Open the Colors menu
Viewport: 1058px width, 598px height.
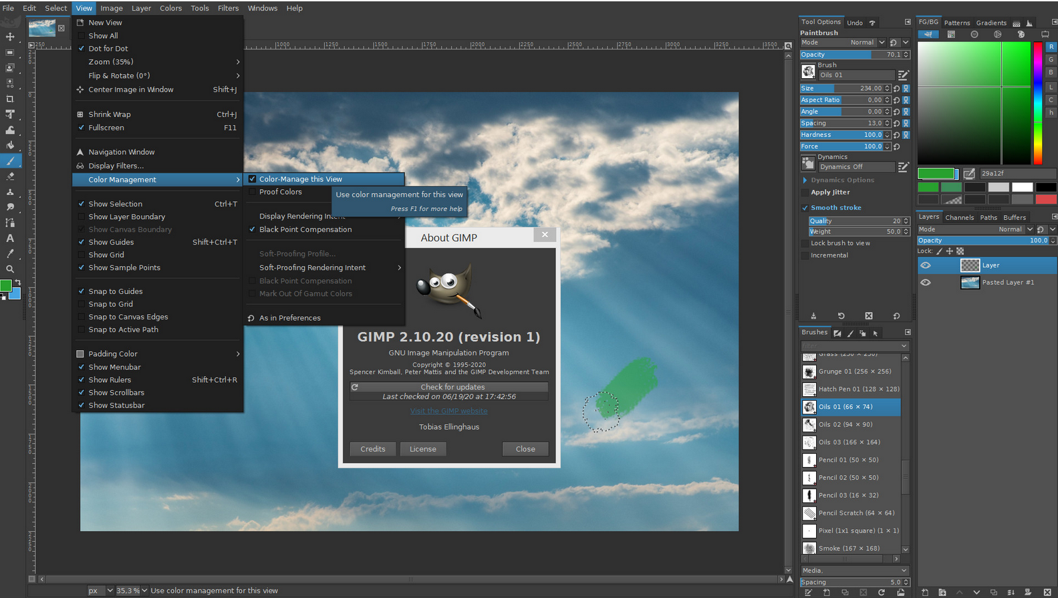point(170,8)
